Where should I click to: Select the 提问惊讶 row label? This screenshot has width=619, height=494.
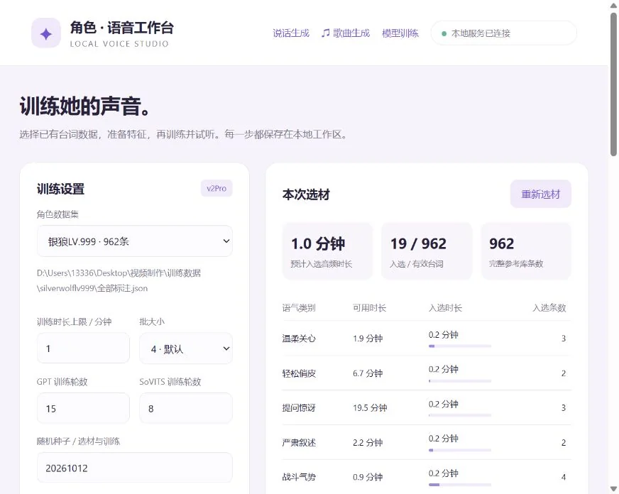299,407
